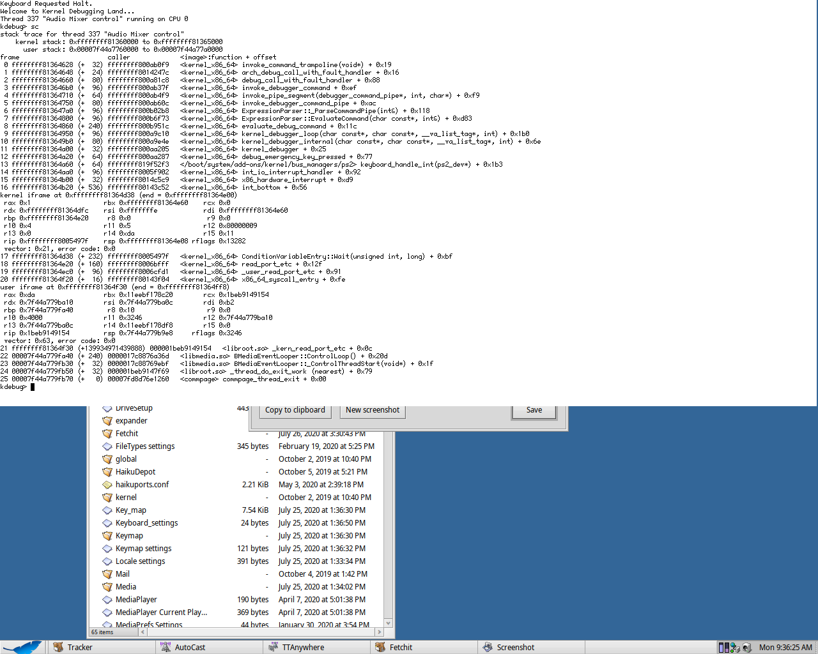Select the MediaPlayer settings file
The width and height of the screenshot is (818, 654).
click(136, 600)
